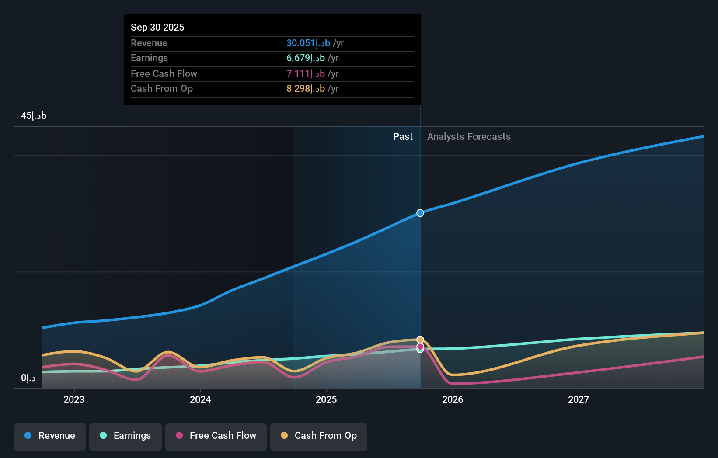This screenshot has width=718, height=458.
Task: Hide the Free Cash Flow series
Action: [216, 436]
